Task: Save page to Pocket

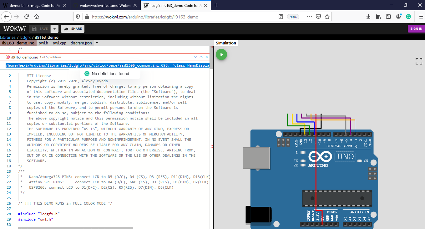Action: tap(318, 17)
